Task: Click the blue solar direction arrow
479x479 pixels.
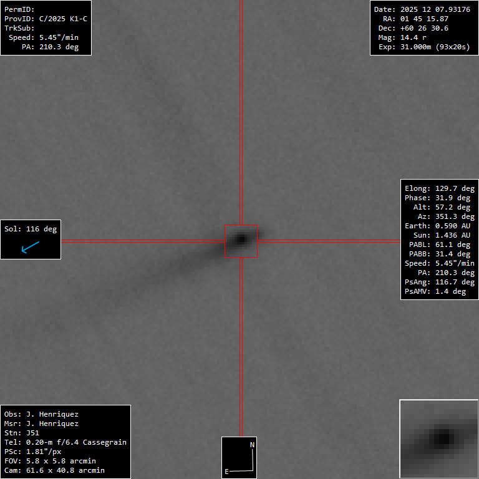Action: click(x=30, y=248)
